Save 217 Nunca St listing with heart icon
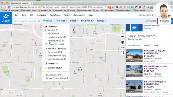The width and height of the screenshot is (173, 97). click(x=128, y=51)
